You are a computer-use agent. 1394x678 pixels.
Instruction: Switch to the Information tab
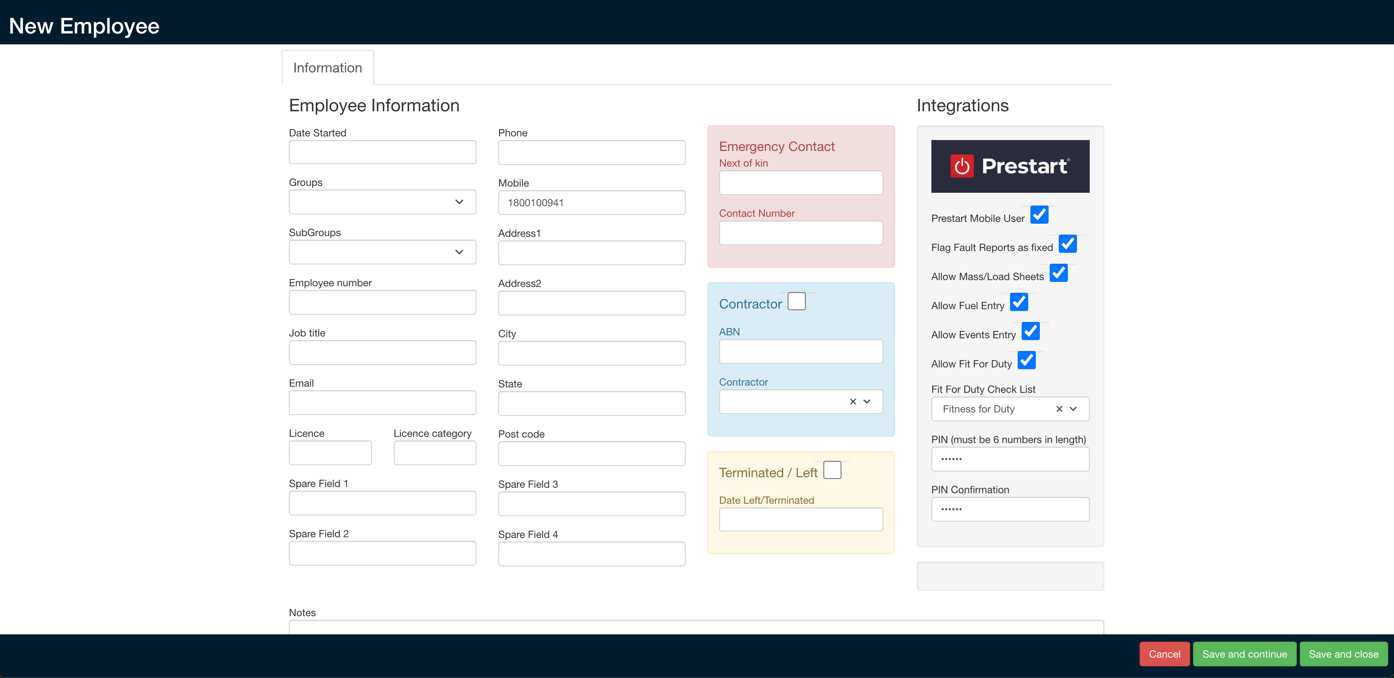(x=327, y=67)
